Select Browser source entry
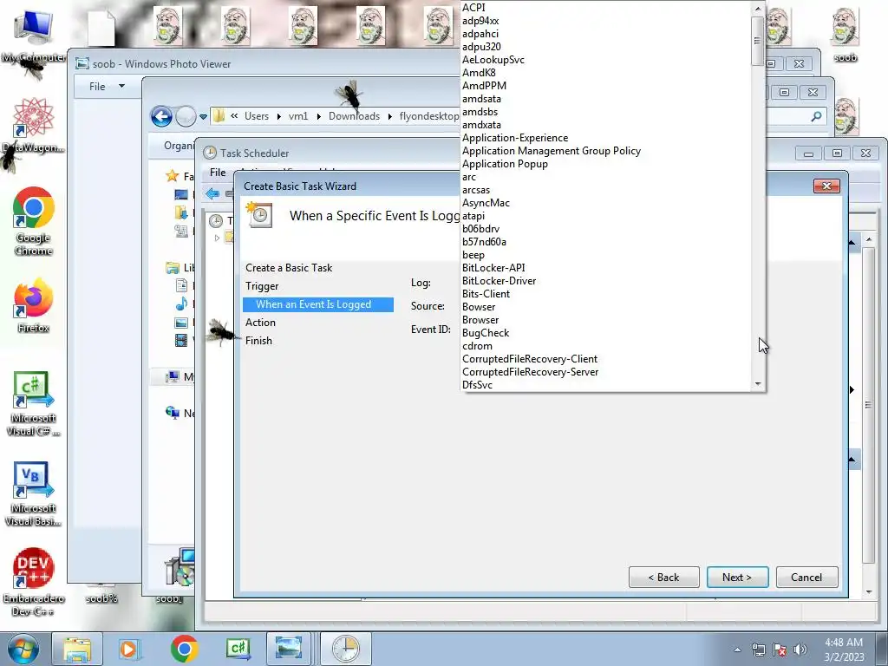Viewport: 888px width, 666px height. pyautogui.click(x=480, y=320)
